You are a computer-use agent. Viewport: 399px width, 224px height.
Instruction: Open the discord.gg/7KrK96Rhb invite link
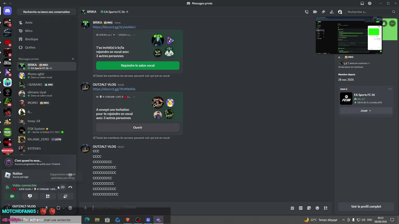pyautogui.click(x=114, y=89)
